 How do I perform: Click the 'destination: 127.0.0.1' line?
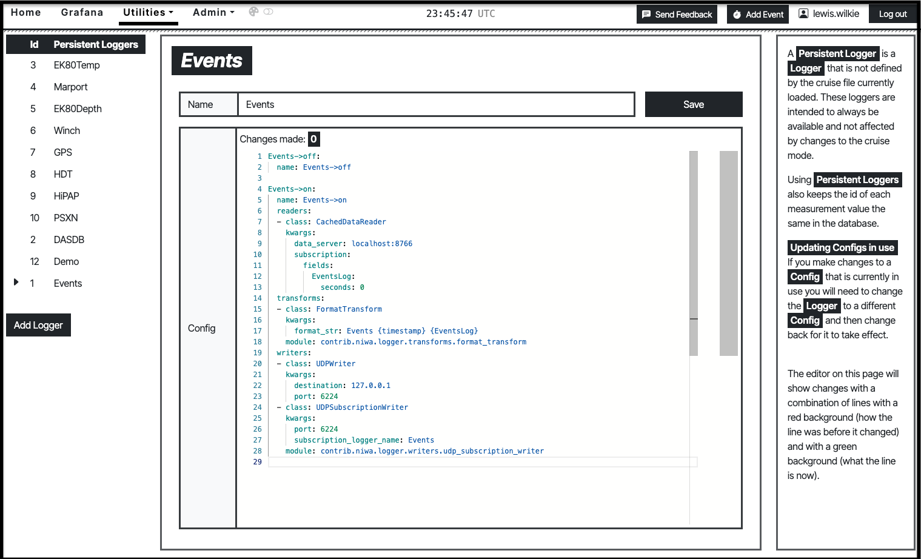[343, 386]
